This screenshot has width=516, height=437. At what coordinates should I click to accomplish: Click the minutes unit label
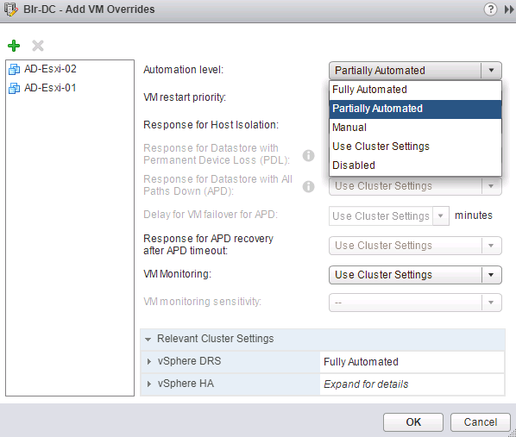coord(474,215)
